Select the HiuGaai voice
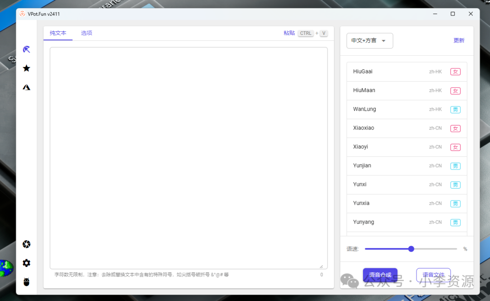Image resolution: width=490 pixels, height=301 pixels. (407, 72)
